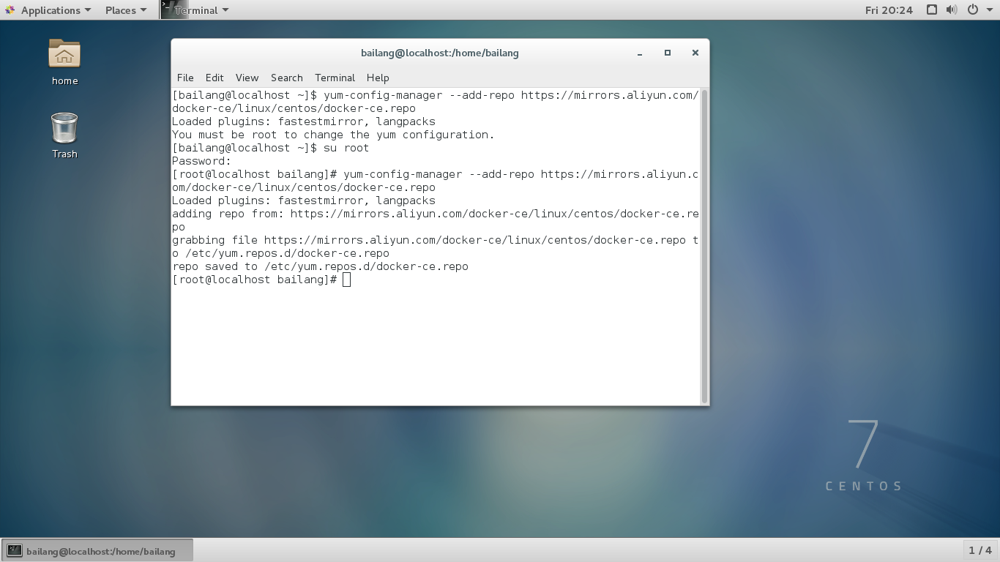Click the power icon in top panel
The width and height of the screenshot is (1000, 562).
pos(972,10)
